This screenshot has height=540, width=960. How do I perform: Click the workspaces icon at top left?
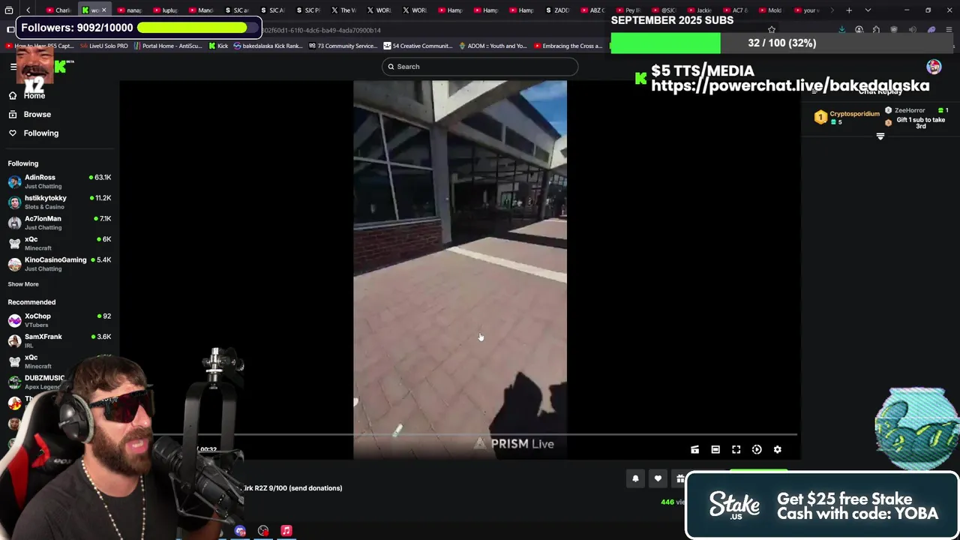pos(9,10)
